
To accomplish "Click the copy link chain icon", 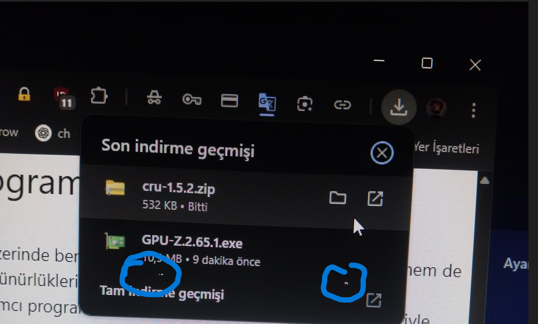I will (x=342, y=105).
